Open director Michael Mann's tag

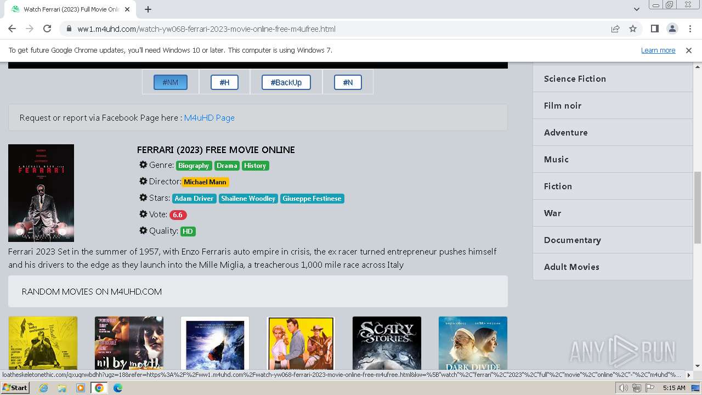pyautogui.click(x=205, y=182)
